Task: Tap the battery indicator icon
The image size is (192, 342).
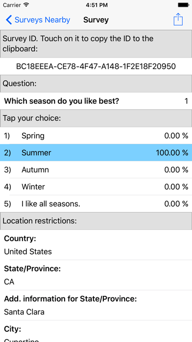Action: (x=183, y=5)
